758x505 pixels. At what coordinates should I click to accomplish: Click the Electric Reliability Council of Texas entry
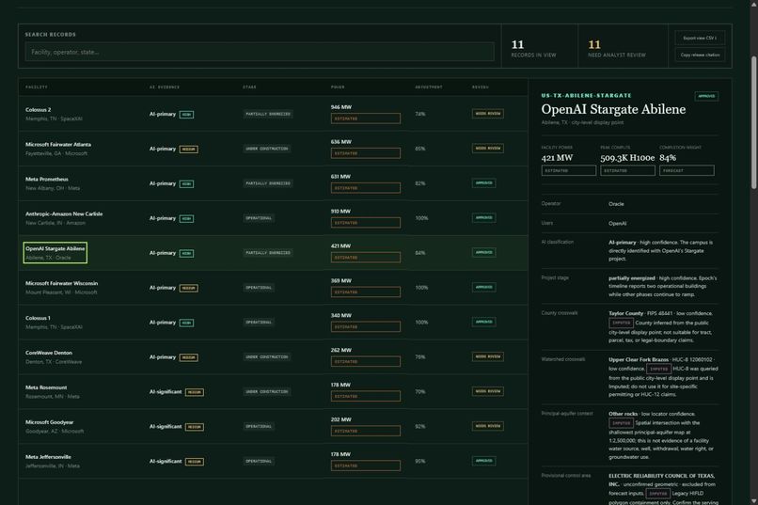(x=662, y=480)
